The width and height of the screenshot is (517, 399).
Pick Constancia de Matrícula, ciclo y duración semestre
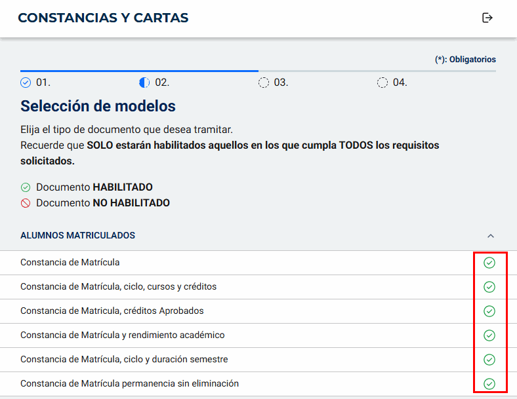click(124, 360)
